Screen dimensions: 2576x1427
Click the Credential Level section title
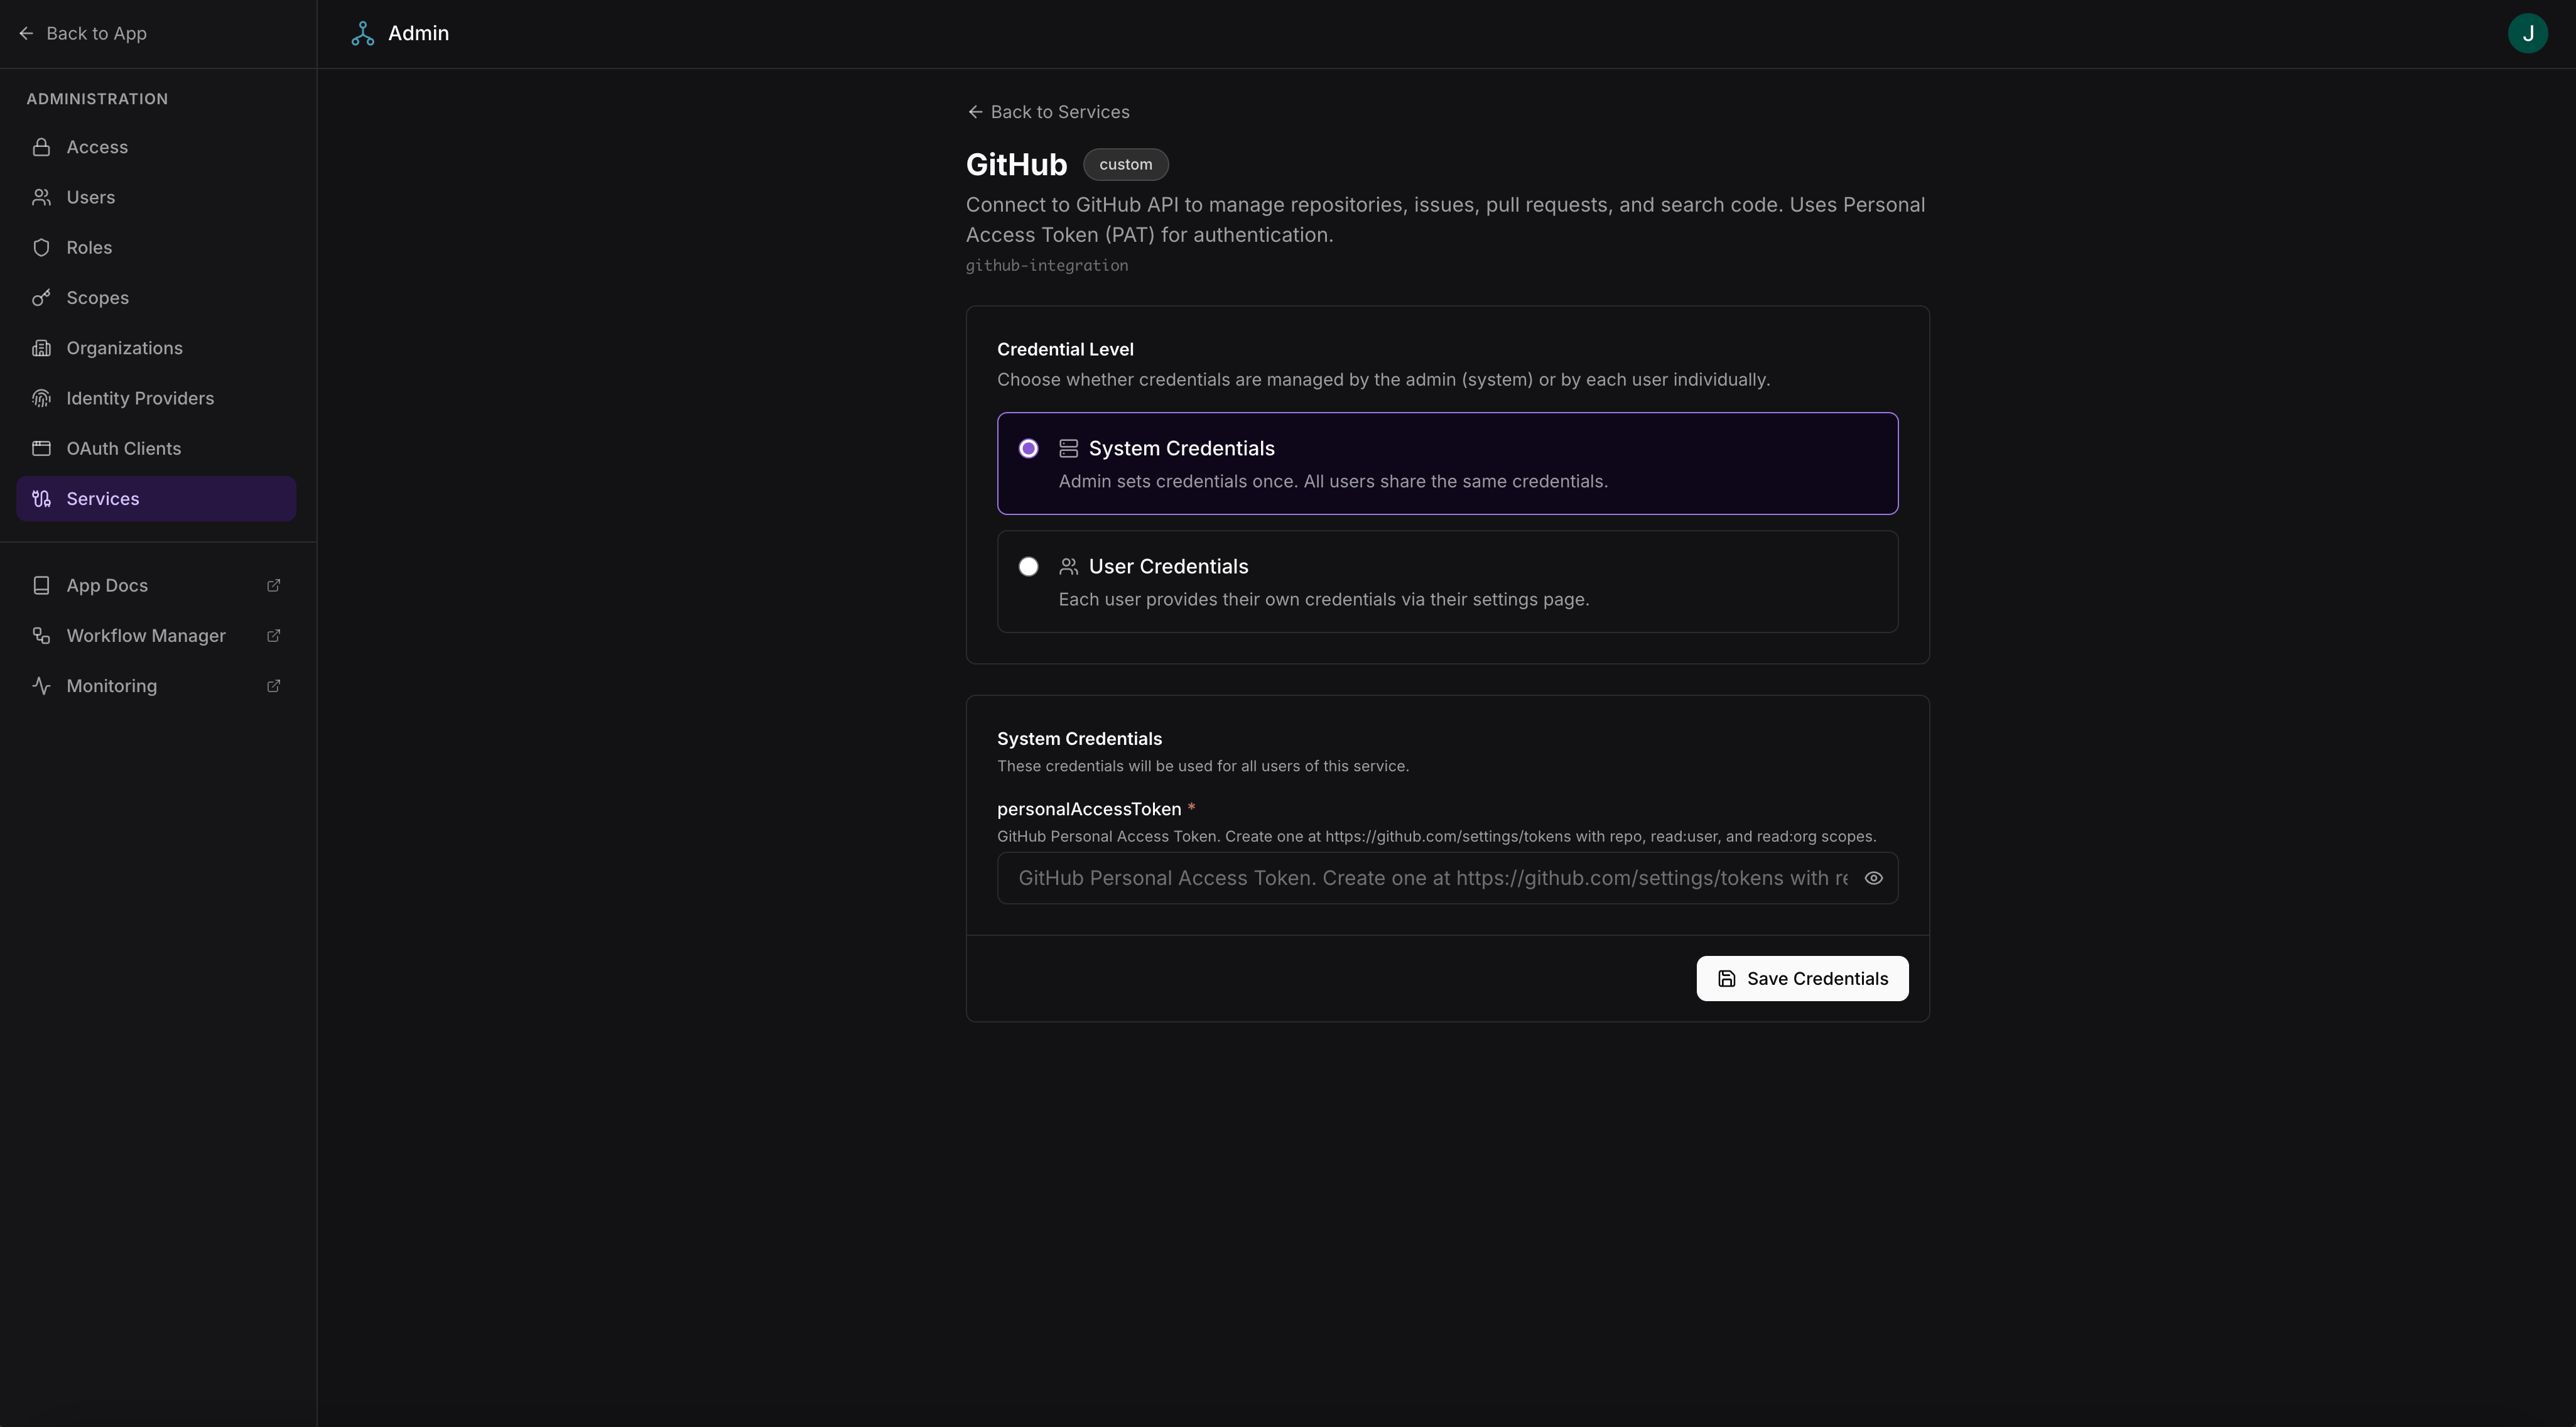point(1065,349)
